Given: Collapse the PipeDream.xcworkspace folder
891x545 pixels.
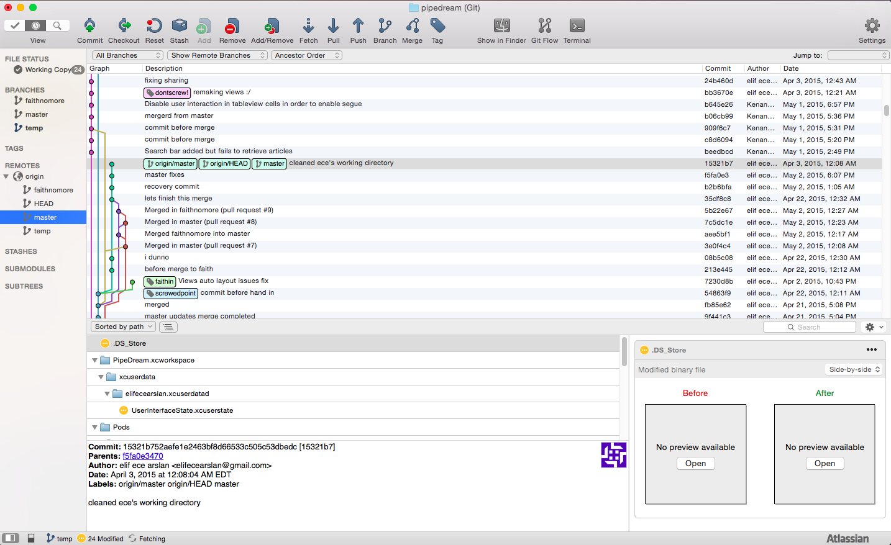Looking at the screenshot, I should [x=94, y=361].
